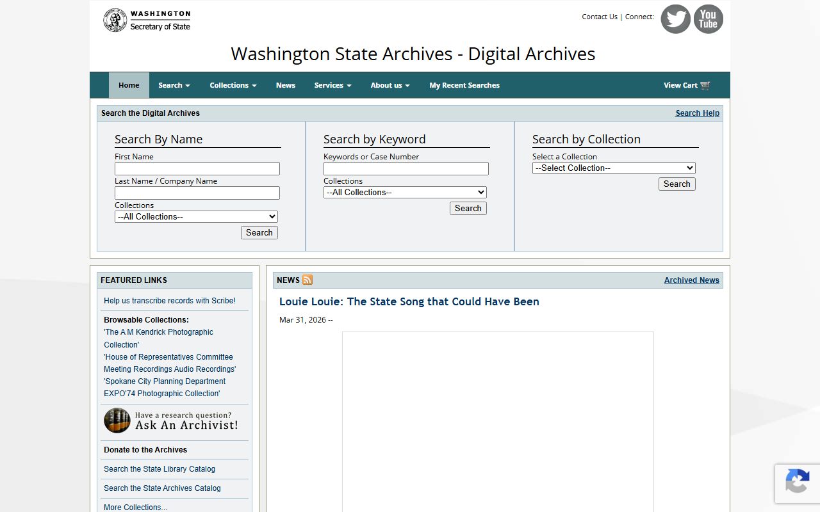Click the Louie Louie article image placeholder
The width and height of the screenshot is (820, 512).
(x=498, y=422)
